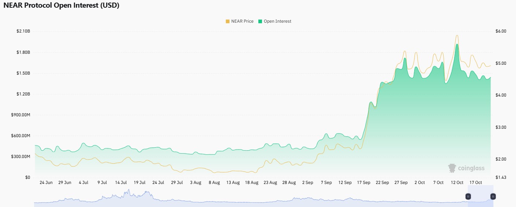This screenshot has height=207, width=516.
Task: Click the 24 Jun date label
Action: click(46, 182)
